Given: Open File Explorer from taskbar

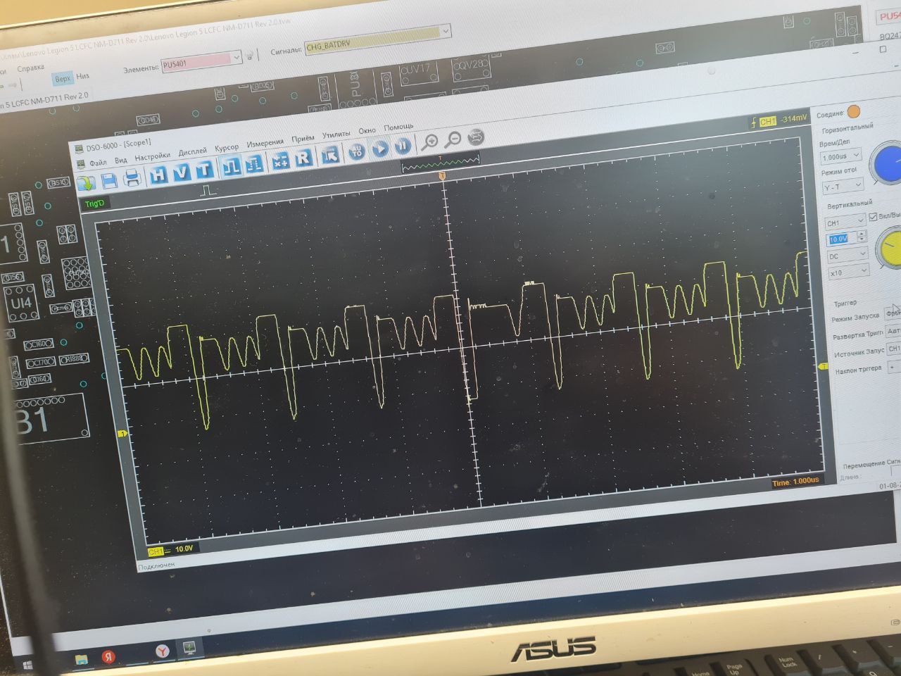Looking at the screenshot, I should (x=82, y=660).
